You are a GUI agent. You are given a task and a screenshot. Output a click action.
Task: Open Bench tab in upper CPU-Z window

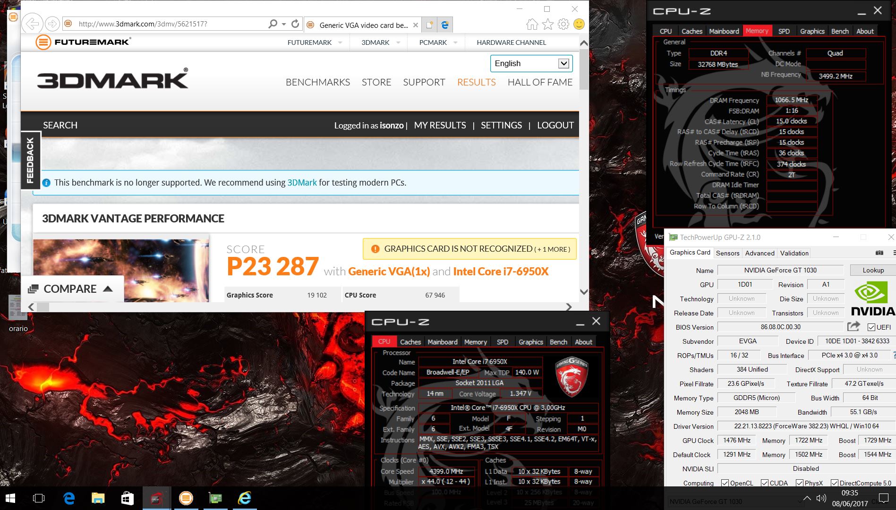[x=840, y=31]
